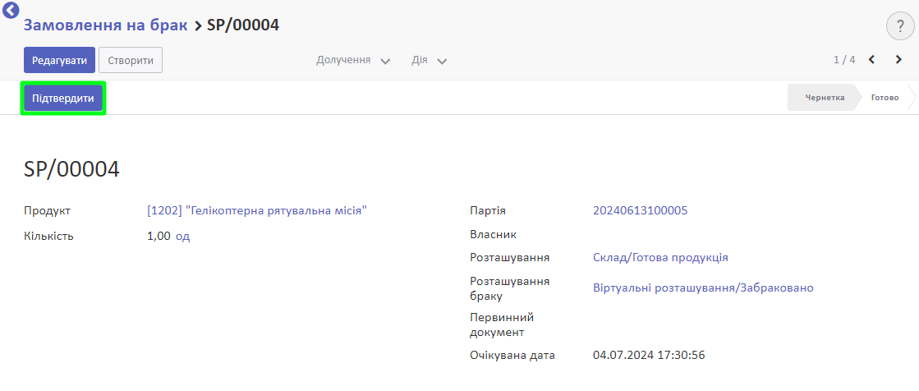Open the Замовлення на брак breadcrumb
The height and width of the screenshot is (391, 919).
pyautogui.click(x=105, y=25)
